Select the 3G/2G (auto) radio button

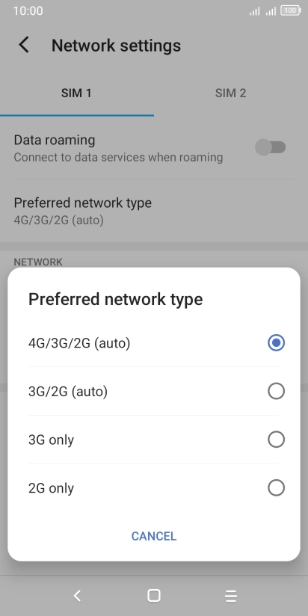[x=276, y=391]
